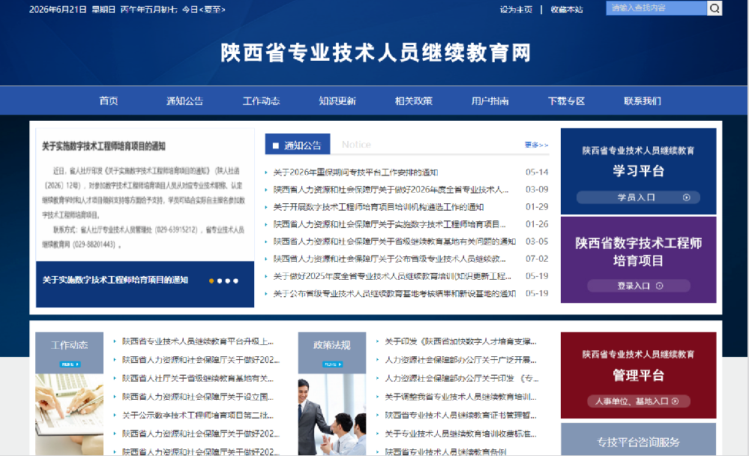Viewport: 749px width, 456px height.
Task: Open article heading 关于实施数字技术工程师培育项目的通知
Action: click(x=103, y=146)
